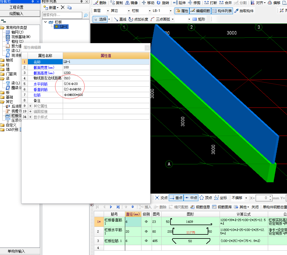Toggle 坐标 coordinate snap

pyautogui.click(x=220, y=198)
